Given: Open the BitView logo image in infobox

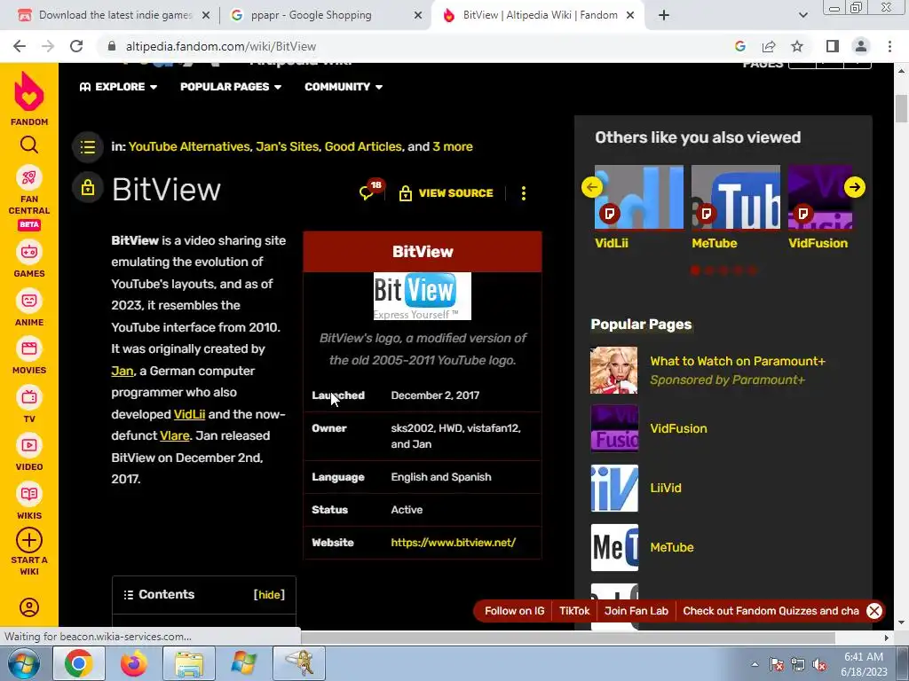Looking at the screenshot, I should tap(423, 296).
